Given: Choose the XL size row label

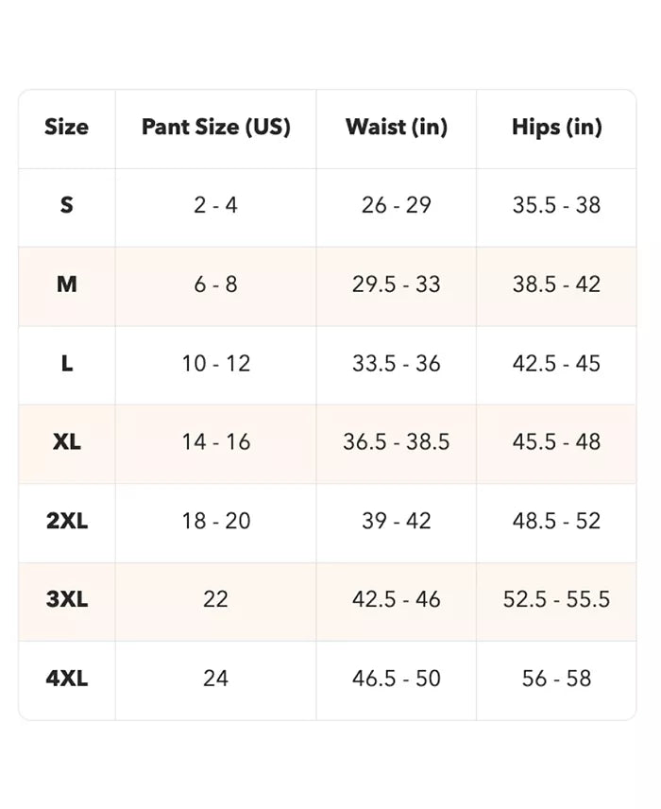Looking at the screenshot, I should click(x=66, y=441).
